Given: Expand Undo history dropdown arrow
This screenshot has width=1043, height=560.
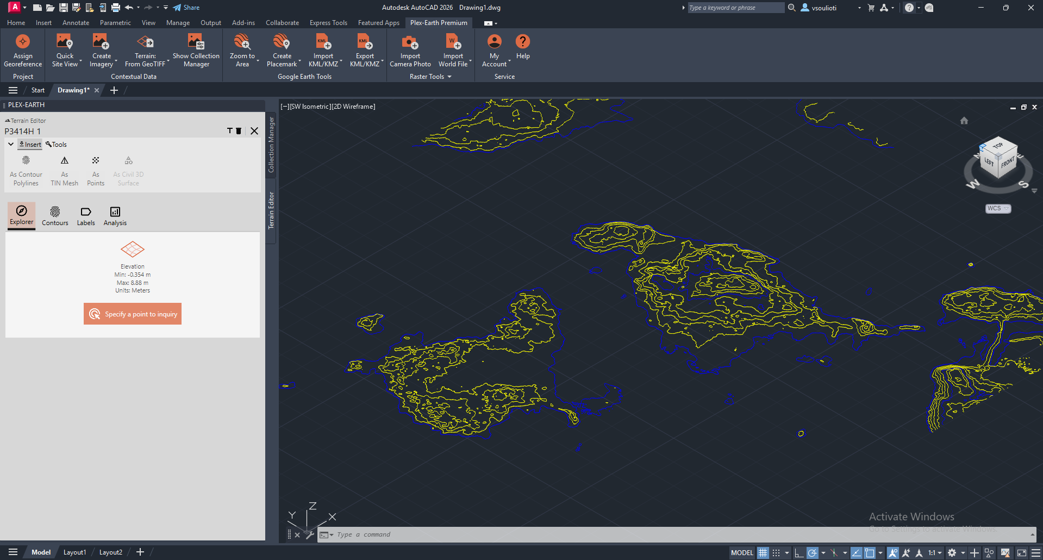Looking at the screenshot, I should 139,8.
